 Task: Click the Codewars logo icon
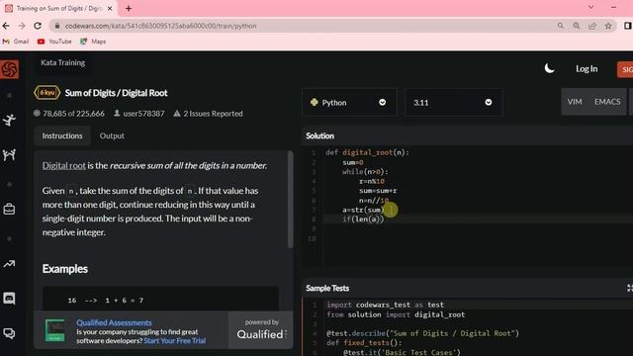(9, 69)
